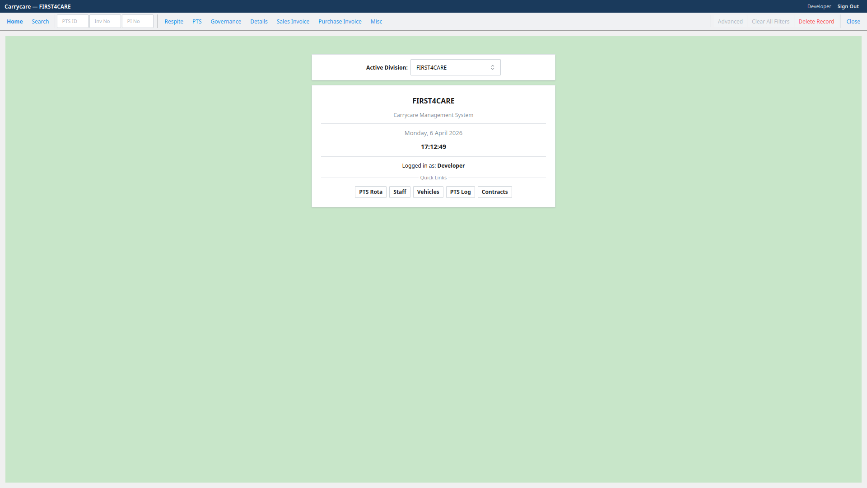
Task: Sign out of the Developer account
Action: coord(848,6)
